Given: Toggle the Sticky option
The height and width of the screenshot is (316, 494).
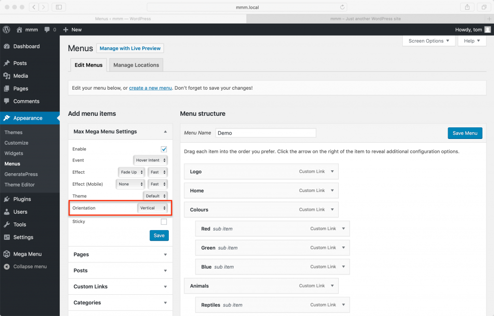Looking at the screenshot, I should point(164,221).
